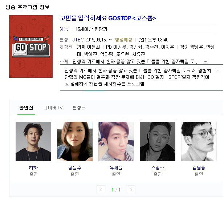
Task: Open the 하하 name link
Action: (x=33, y=167)
